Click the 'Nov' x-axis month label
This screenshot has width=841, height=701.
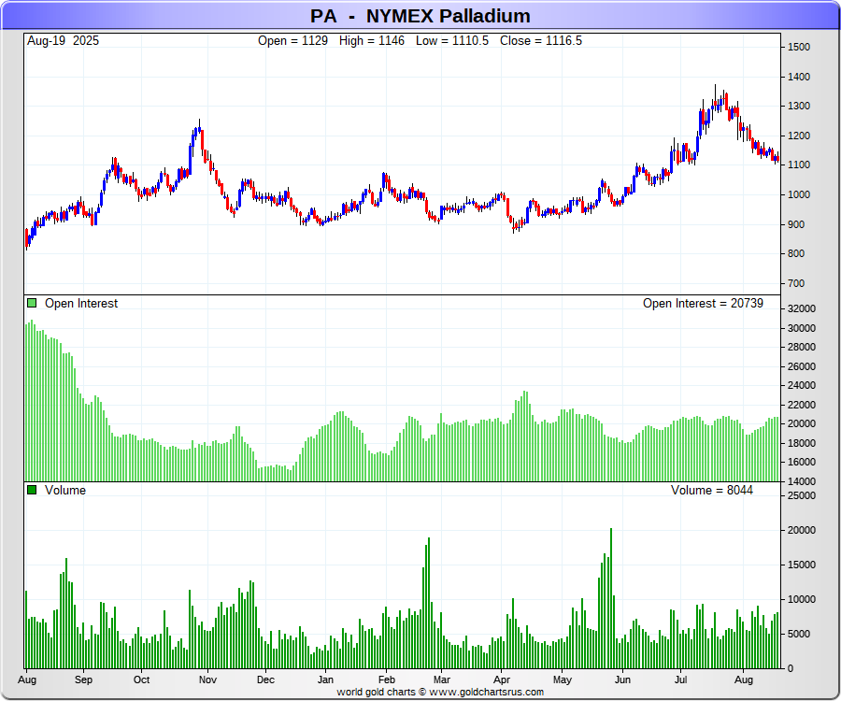207,680
